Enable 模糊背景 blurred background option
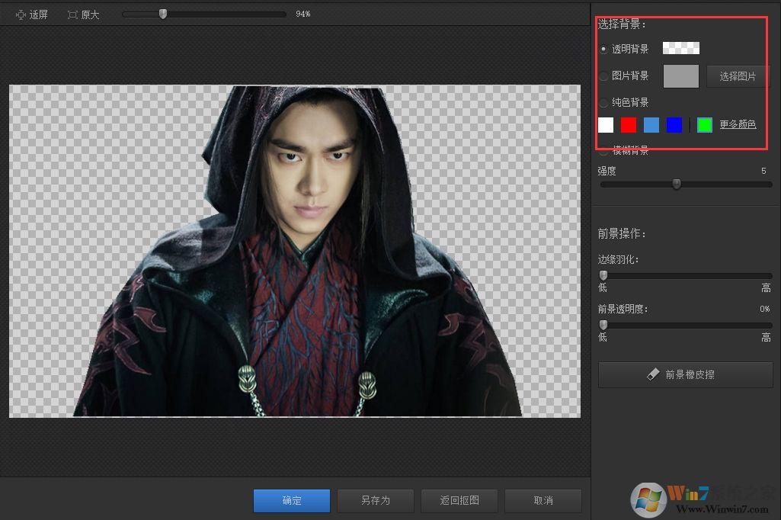This screenshot has height=520, width=781. tap(603, 151)
